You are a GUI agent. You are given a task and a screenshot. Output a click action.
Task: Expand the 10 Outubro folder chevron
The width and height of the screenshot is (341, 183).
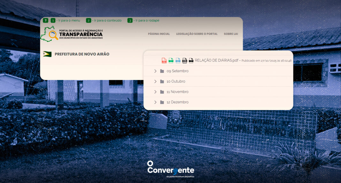pos(155,81)
